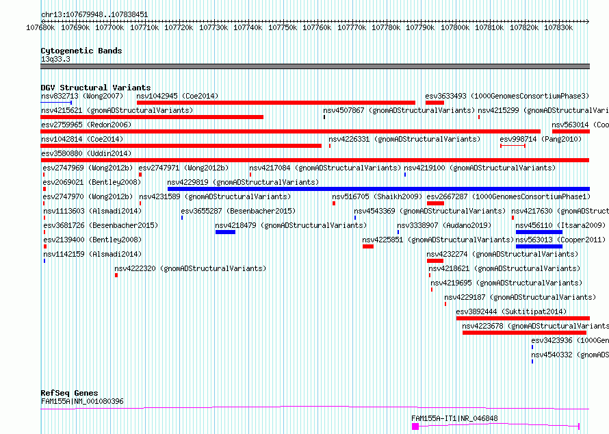Image resolution: width=609 pixels, height=434 pixels.
Task: Click the 13q33.3 band label
Action: pos(55,59)
